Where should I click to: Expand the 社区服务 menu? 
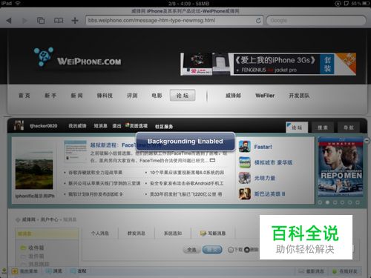click(164, 127)
